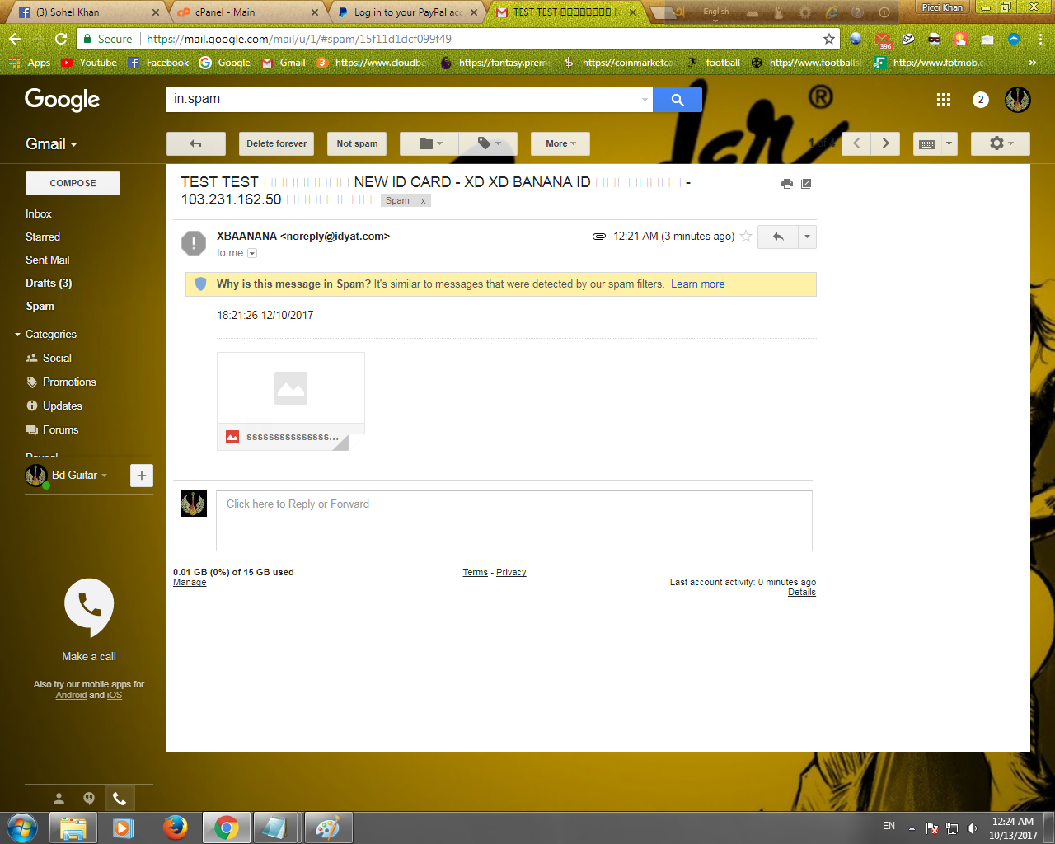Open Windows Start menu

pyautogui.click(x=22, y=828)
